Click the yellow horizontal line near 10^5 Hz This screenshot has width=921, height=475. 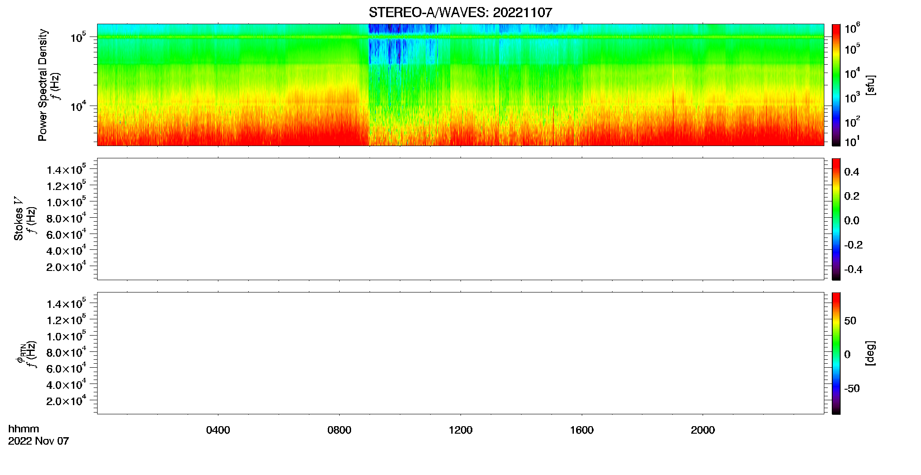coord(460,37)
